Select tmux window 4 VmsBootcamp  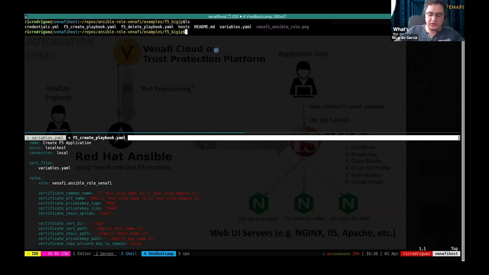[x=159, y=254]
